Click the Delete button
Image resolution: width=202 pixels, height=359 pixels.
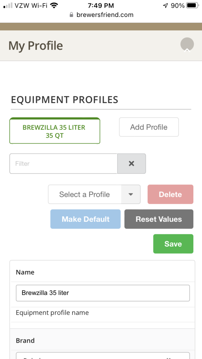[170, 194]
